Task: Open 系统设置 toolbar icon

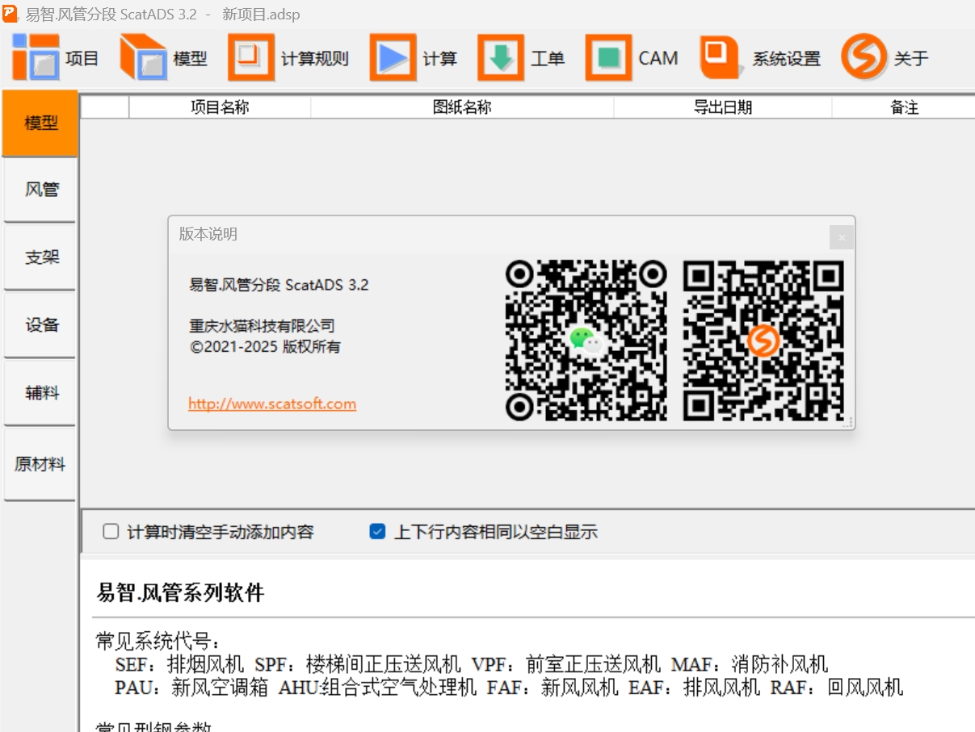Action: point(721,58)
